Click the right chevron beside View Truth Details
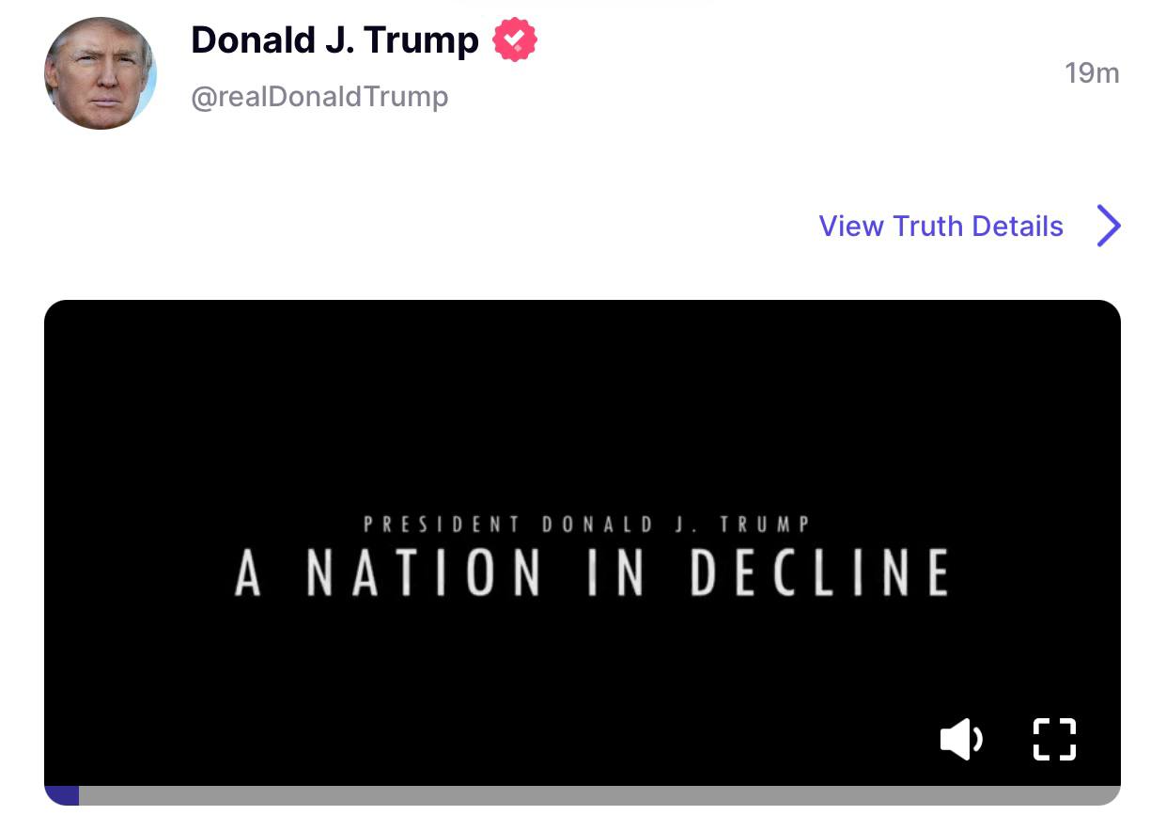Viewport: 1166px width, 831px height. (x=1109, y=226)
